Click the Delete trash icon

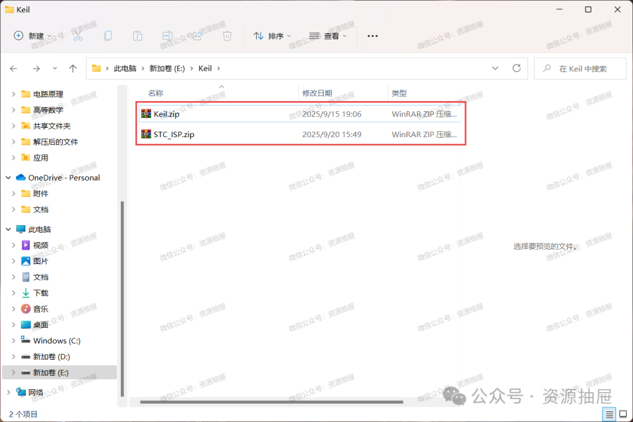pyautogui.click(x=227, y=36)
